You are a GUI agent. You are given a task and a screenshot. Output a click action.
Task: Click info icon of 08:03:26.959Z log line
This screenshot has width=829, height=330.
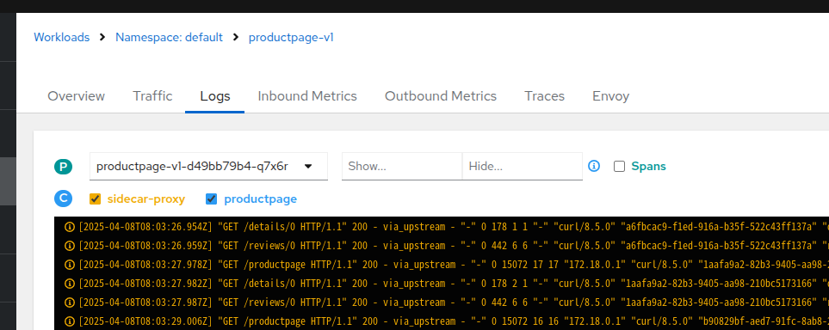[x=69, y=246]
